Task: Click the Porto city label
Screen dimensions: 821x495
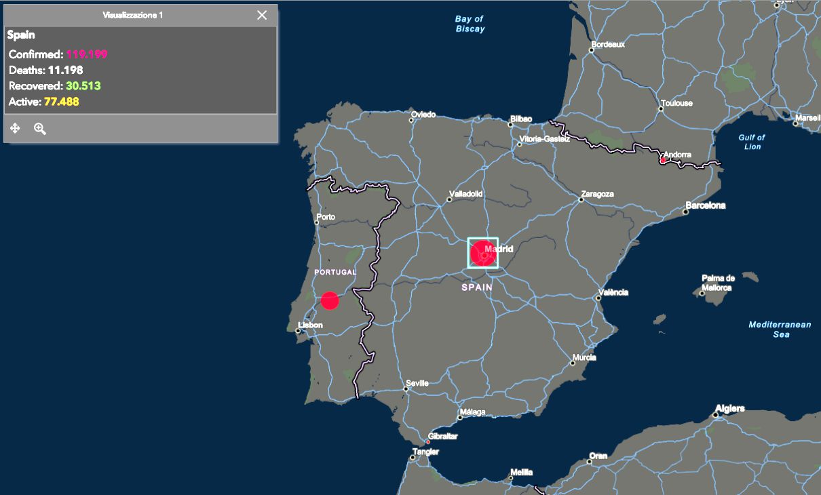Action: coord(326,217)
